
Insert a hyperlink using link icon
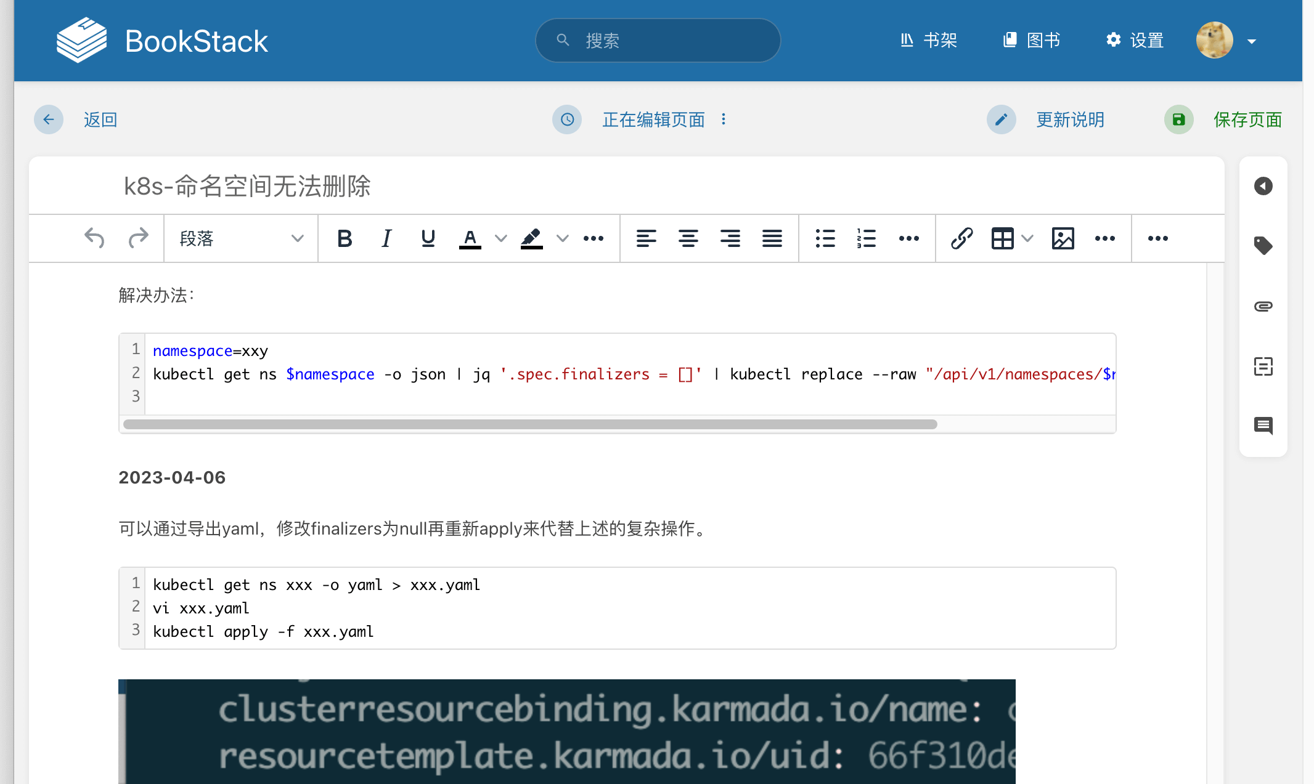961,238
